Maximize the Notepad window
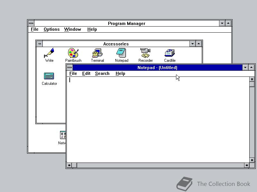 (x=252, y=68)
